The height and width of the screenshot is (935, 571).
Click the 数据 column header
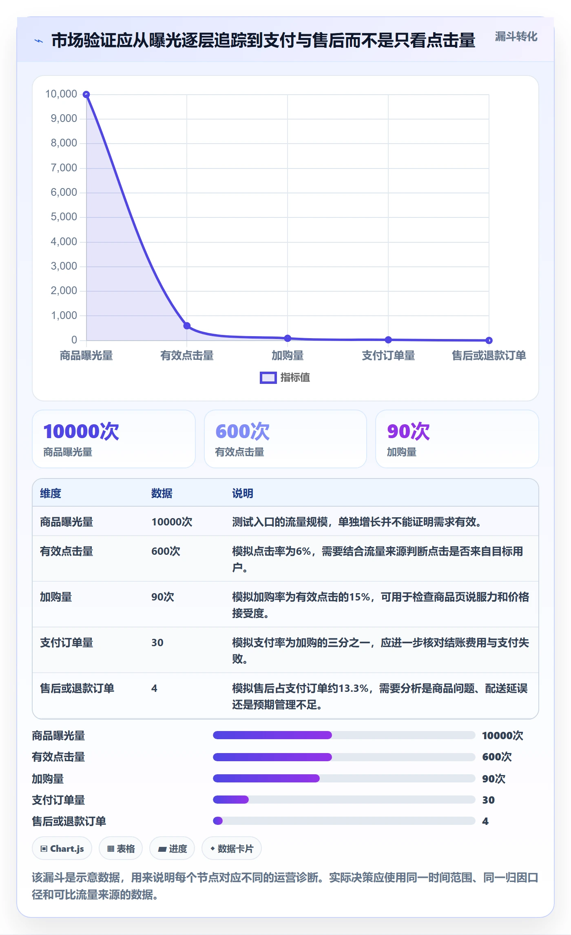(162, 493)
